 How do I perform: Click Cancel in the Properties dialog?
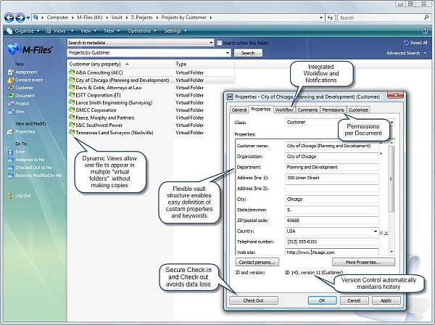(354, 300)
